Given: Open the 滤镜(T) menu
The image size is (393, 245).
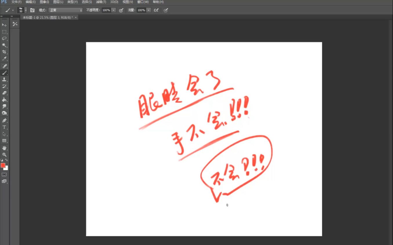Looking at the screenshot, I should click(101, 2).
